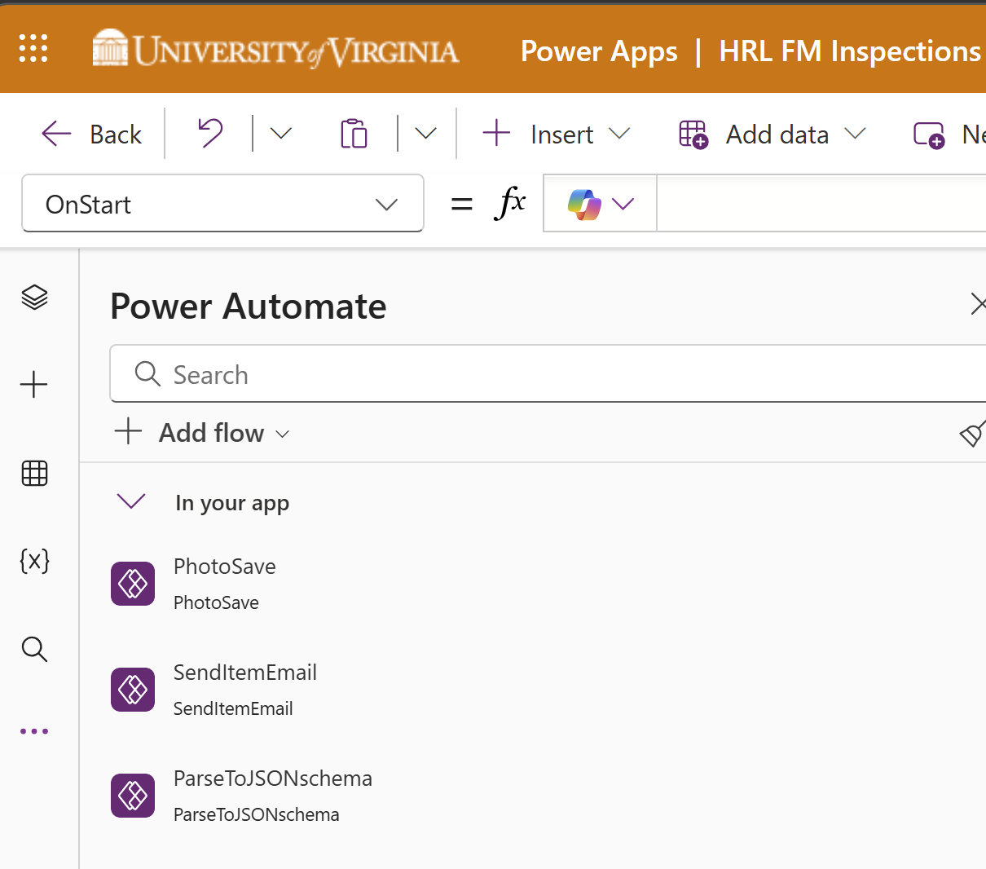This screenshot has width=986, height=869.
Task: Click the New screen icon
Action: (929, 135)
